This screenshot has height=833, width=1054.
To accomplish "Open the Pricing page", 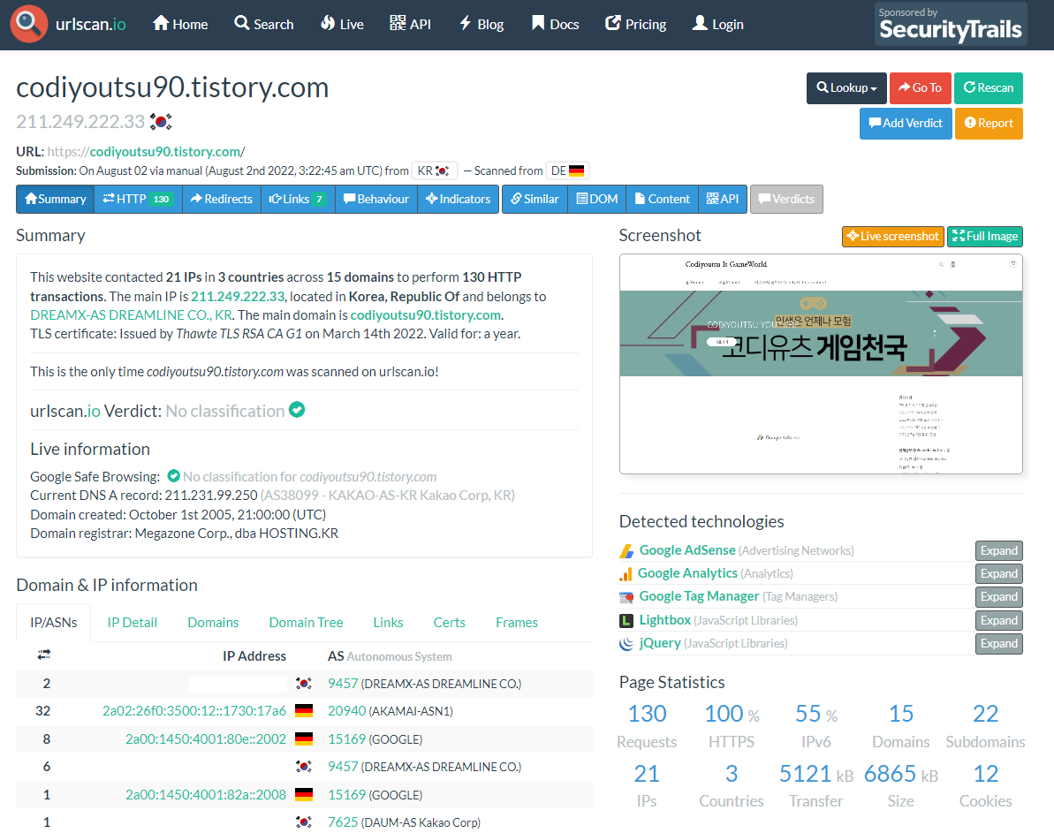I will point(636,24).
